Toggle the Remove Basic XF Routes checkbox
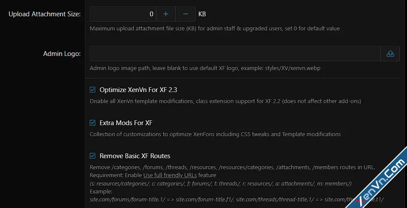 [93, 156]
